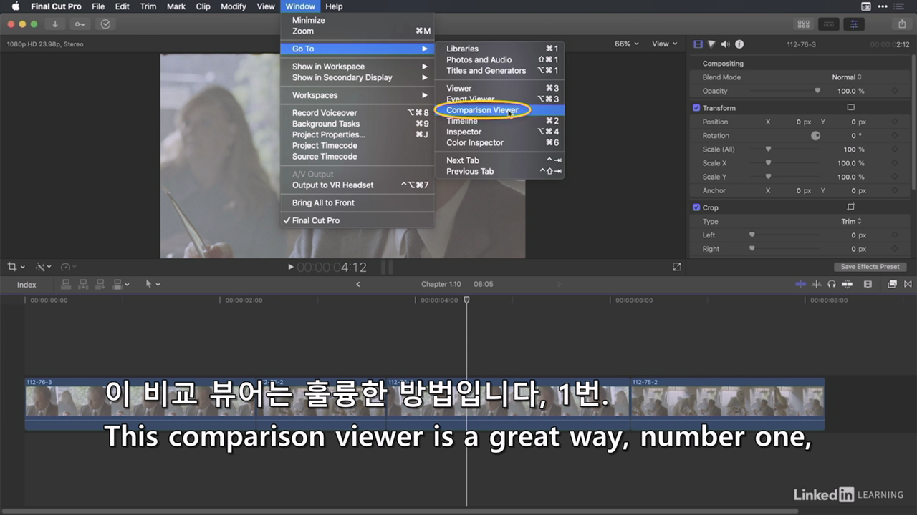917x515 pixels.
Task: Open the keyword editor key icon
Action: point(80,24)
